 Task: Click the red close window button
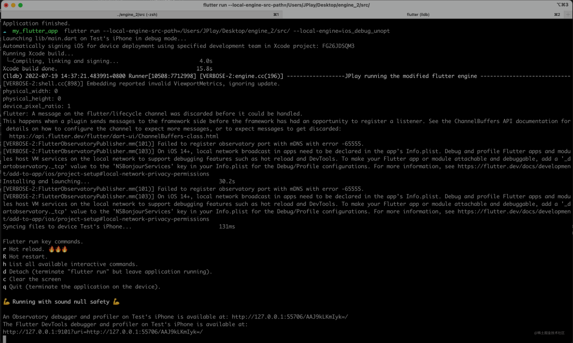[5, 5]
